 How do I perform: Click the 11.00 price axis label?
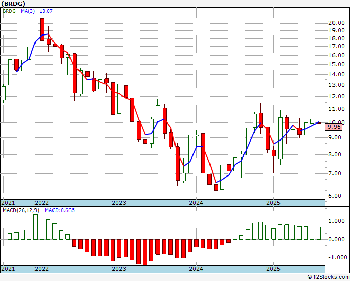(337, 109)
